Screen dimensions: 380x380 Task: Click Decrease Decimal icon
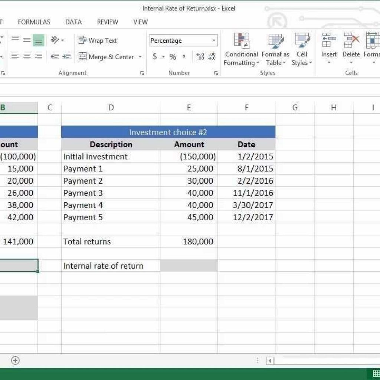[x=212, y=57]
